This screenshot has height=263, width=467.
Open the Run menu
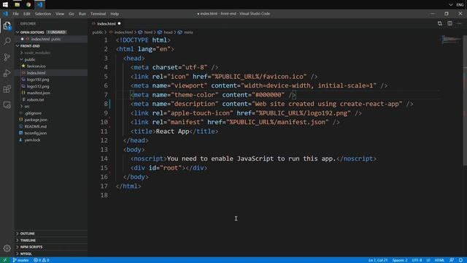pos(82,14)
